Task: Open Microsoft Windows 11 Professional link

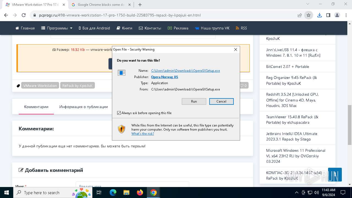Action: 296,156
